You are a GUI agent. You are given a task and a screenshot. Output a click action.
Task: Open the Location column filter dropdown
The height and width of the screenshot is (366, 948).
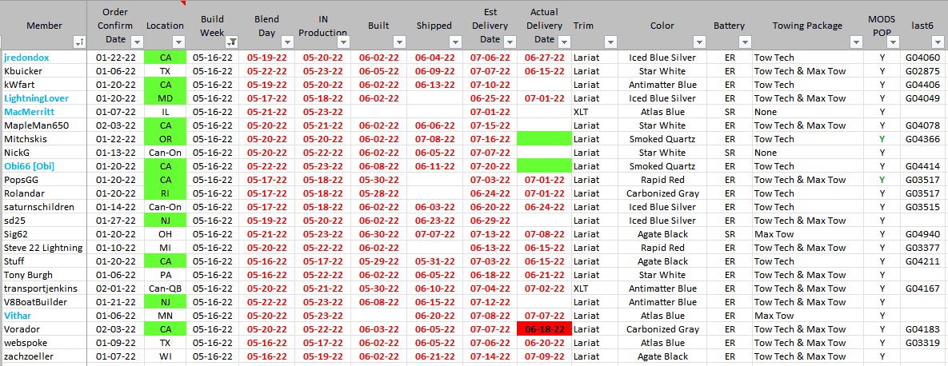click(178, 42)
